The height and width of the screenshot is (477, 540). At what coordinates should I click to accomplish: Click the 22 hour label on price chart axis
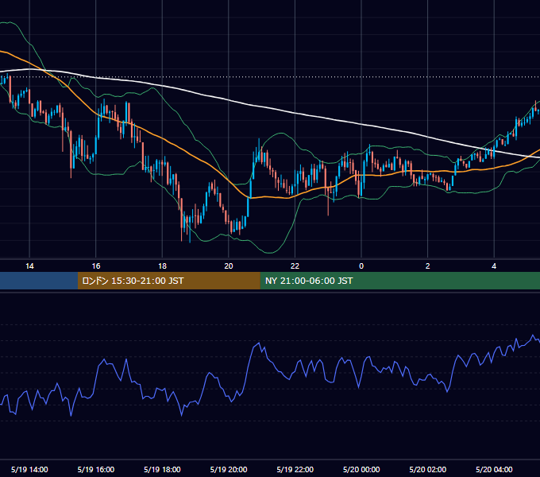[x=295, y=266]
